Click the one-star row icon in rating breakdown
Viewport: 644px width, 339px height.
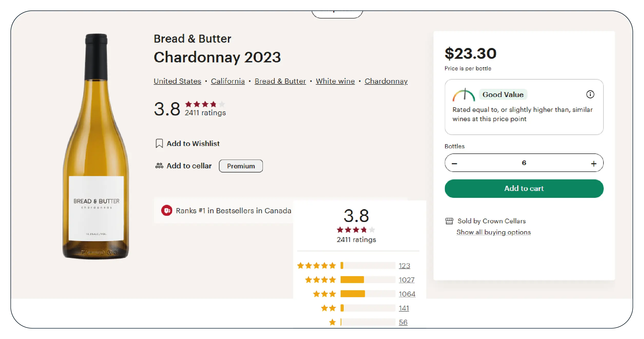coord(332,322)
